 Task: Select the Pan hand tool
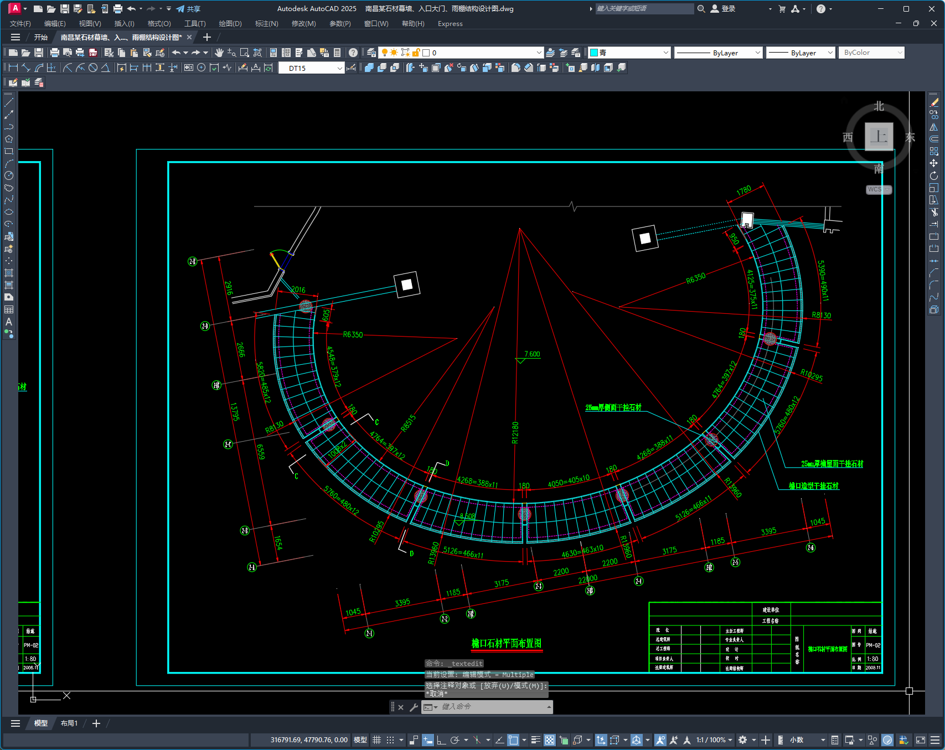219,53
